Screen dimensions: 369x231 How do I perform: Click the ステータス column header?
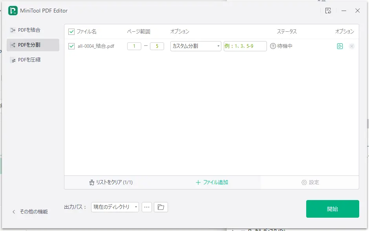[x=287, y=32]
